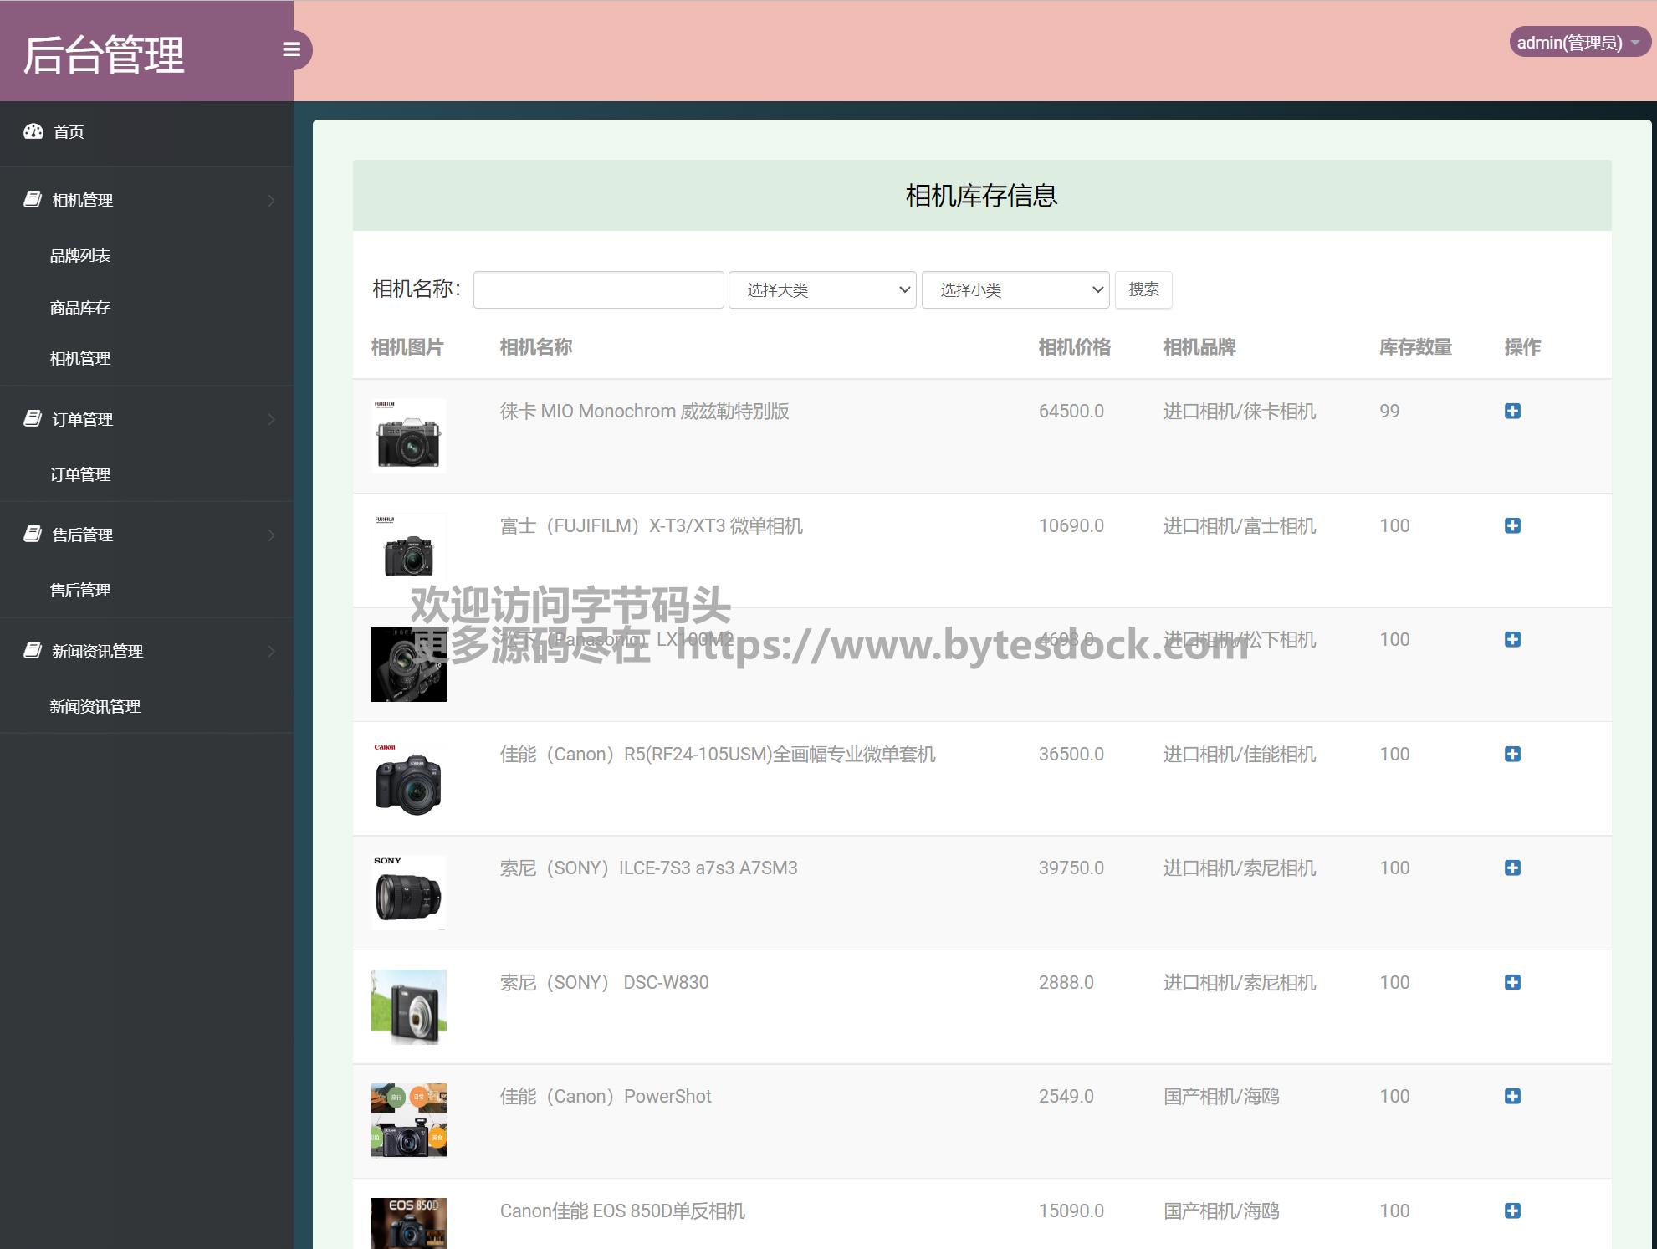Go to 商品库存 in the sidebar
Viewport: 1657px width, 1249px height.
(80, 308)
